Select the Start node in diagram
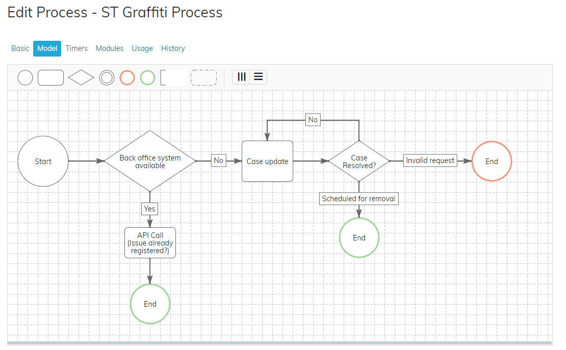The image size is (566, 350). point(43,161)
